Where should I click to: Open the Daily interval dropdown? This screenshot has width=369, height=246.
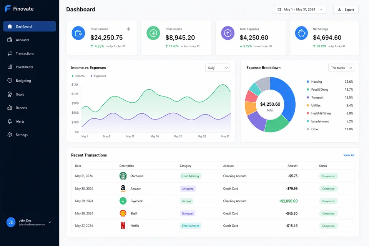click(x=218, y=68)
